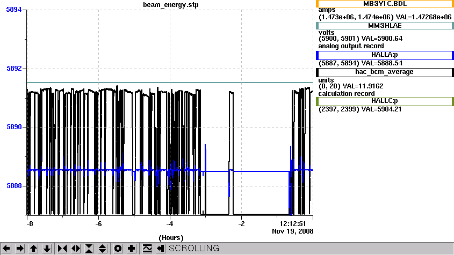This screenshot has height=255, width=454.
Task: Click the SCROLLING status label
Action: (x=194, y=249)
